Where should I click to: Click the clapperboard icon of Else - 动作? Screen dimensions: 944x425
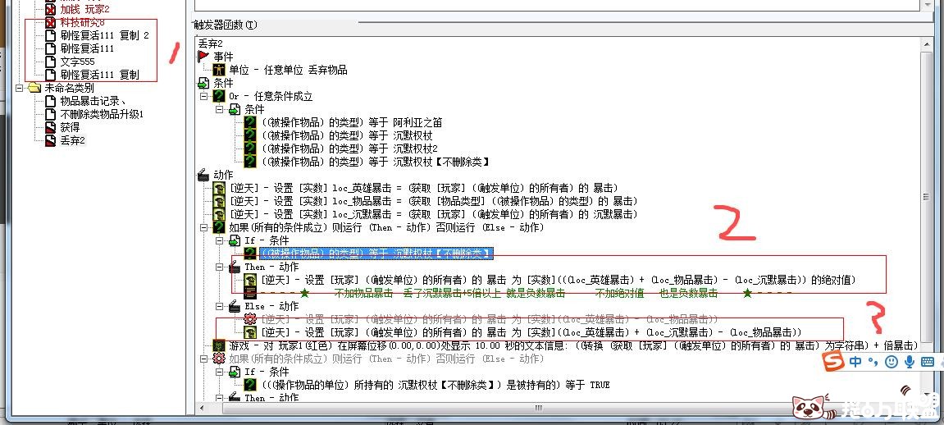[235, 306]
